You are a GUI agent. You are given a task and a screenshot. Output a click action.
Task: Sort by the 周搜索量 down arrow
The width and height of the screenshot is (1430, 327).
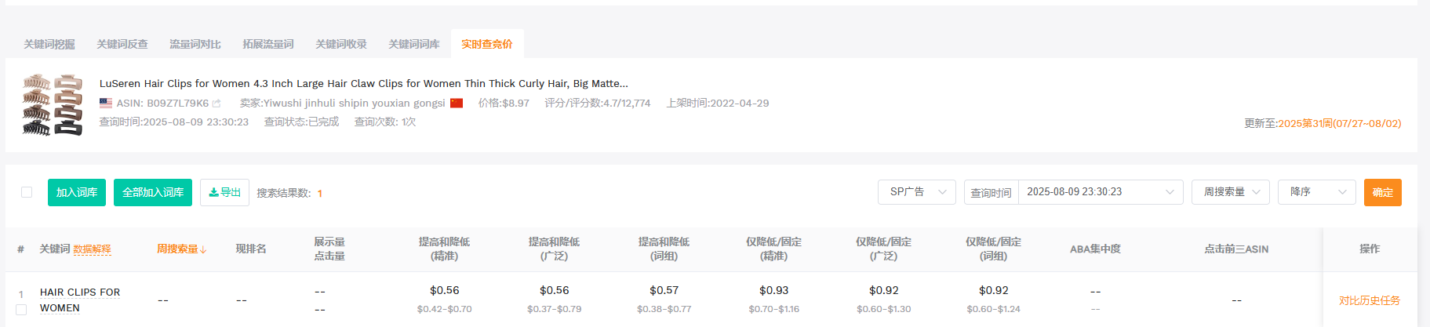click(203, 249)
